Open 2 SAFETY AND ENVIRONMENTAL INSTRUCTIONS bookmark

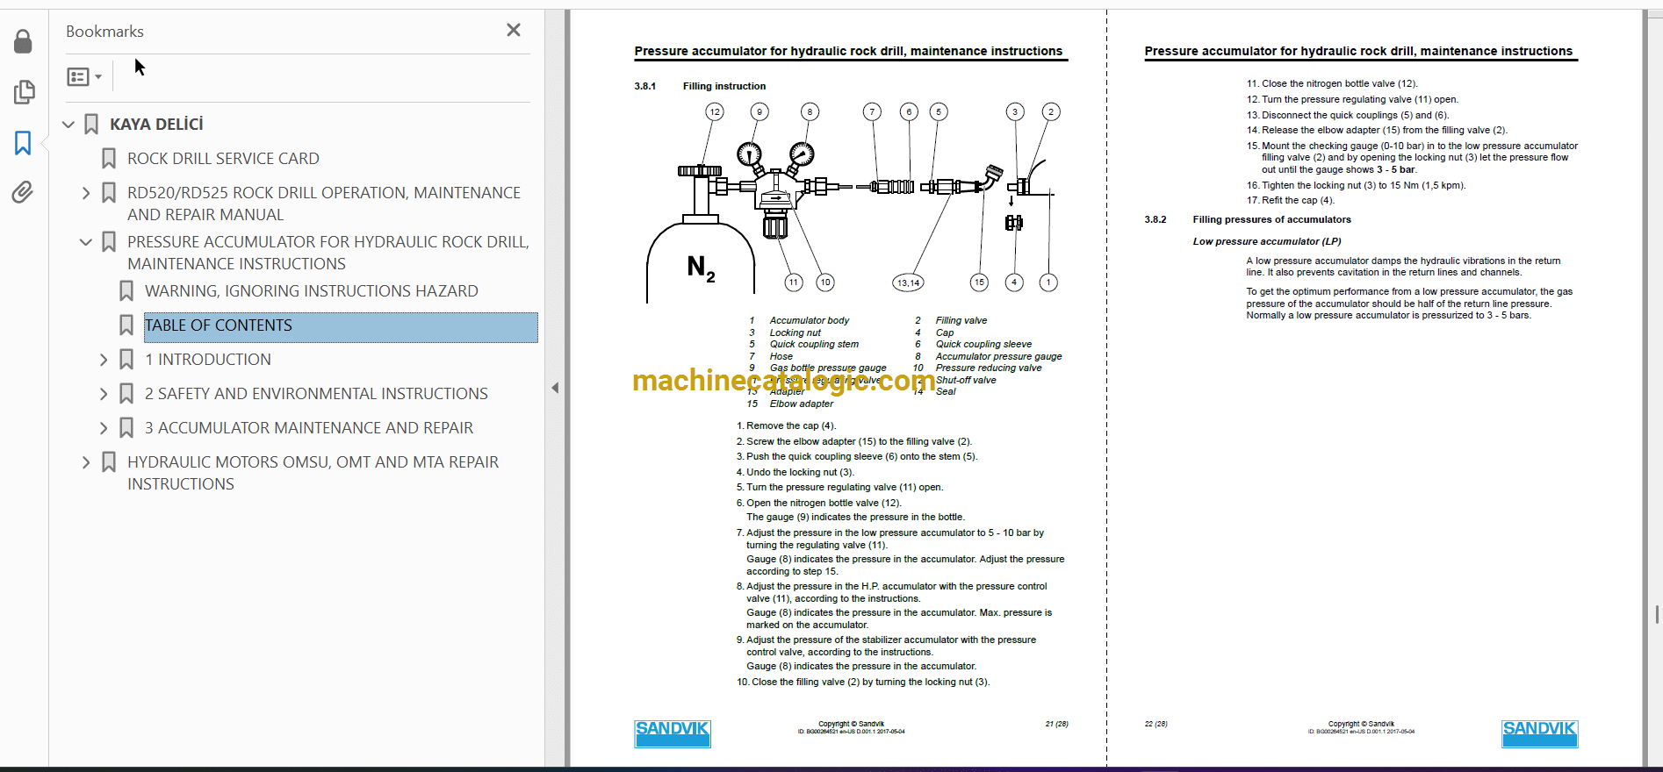316,394
